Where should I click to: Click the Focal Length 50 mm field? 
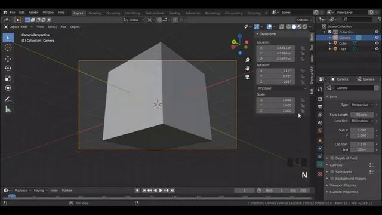pyautogui.click(x=362, y=115)
